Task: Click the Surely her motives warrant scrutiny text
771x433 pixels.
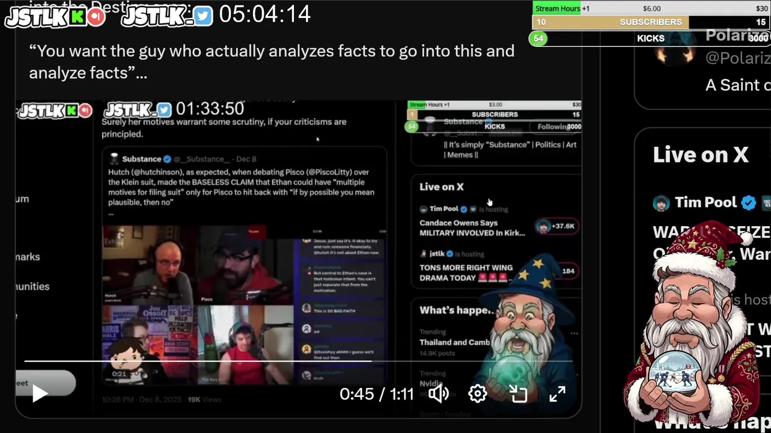Action: [223, 127]
